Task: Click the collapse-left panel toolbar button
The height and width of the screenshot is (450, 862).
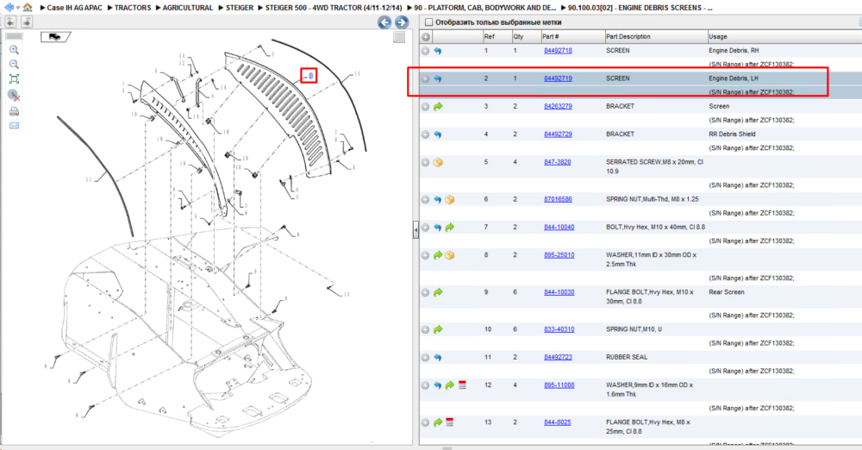Action: coord(10,22)
